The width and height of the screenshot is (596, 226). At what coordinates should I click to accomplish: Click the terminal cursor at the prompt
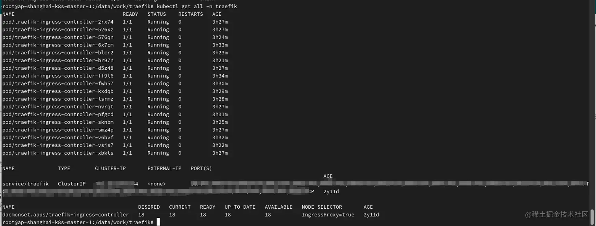pos(158,222)
